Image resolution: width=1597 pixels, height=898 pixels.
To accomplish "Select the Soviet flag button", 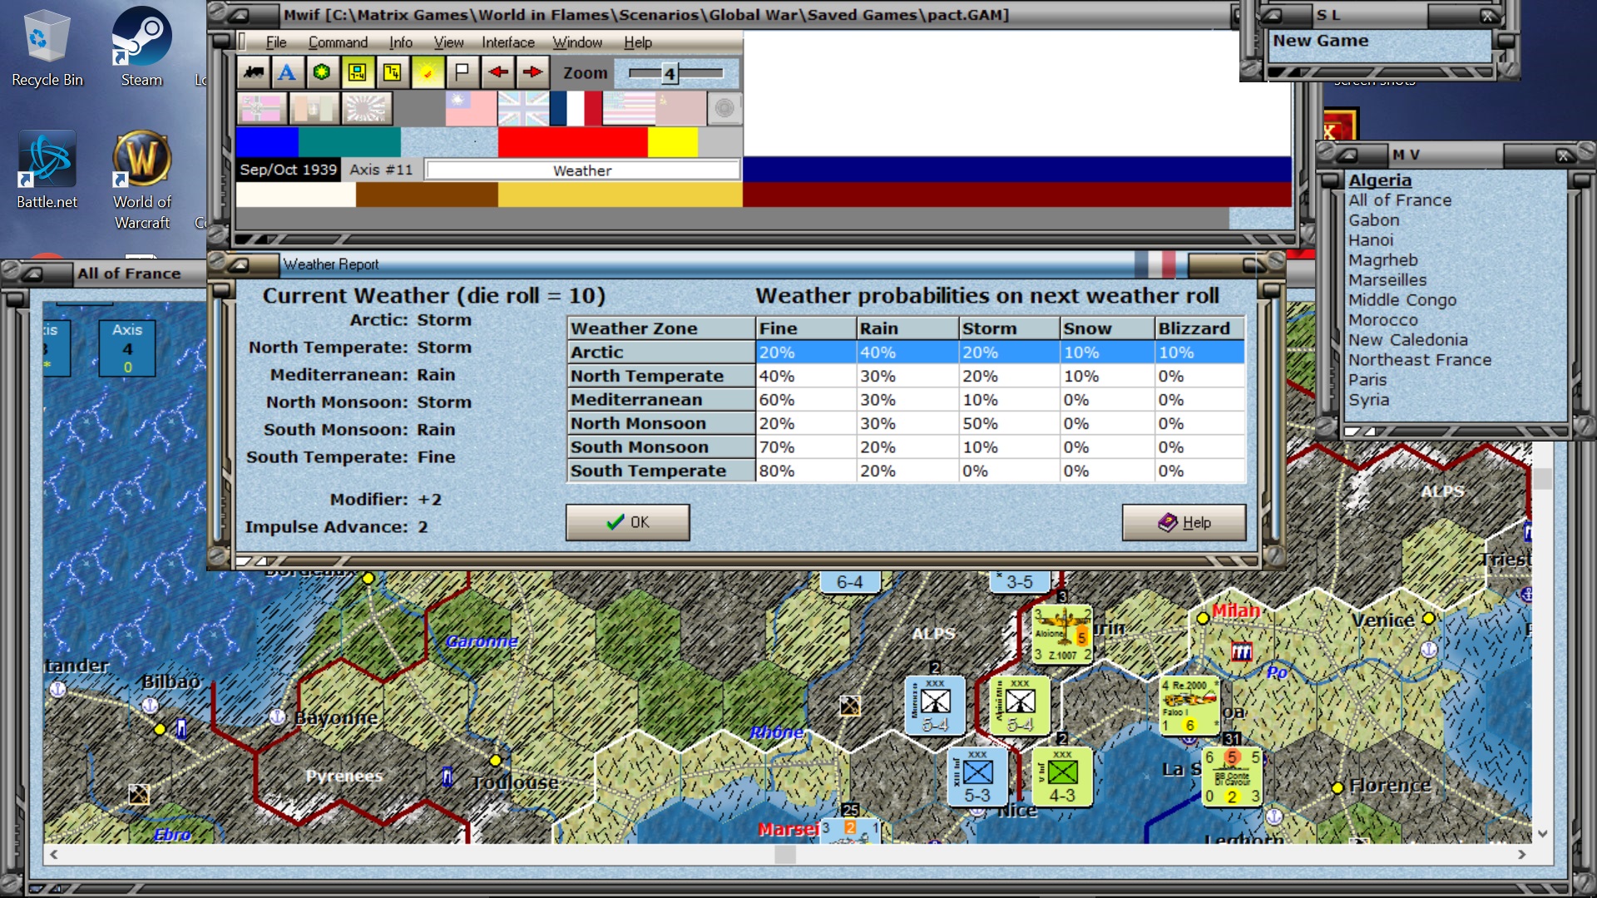I will tap(680, 108).
